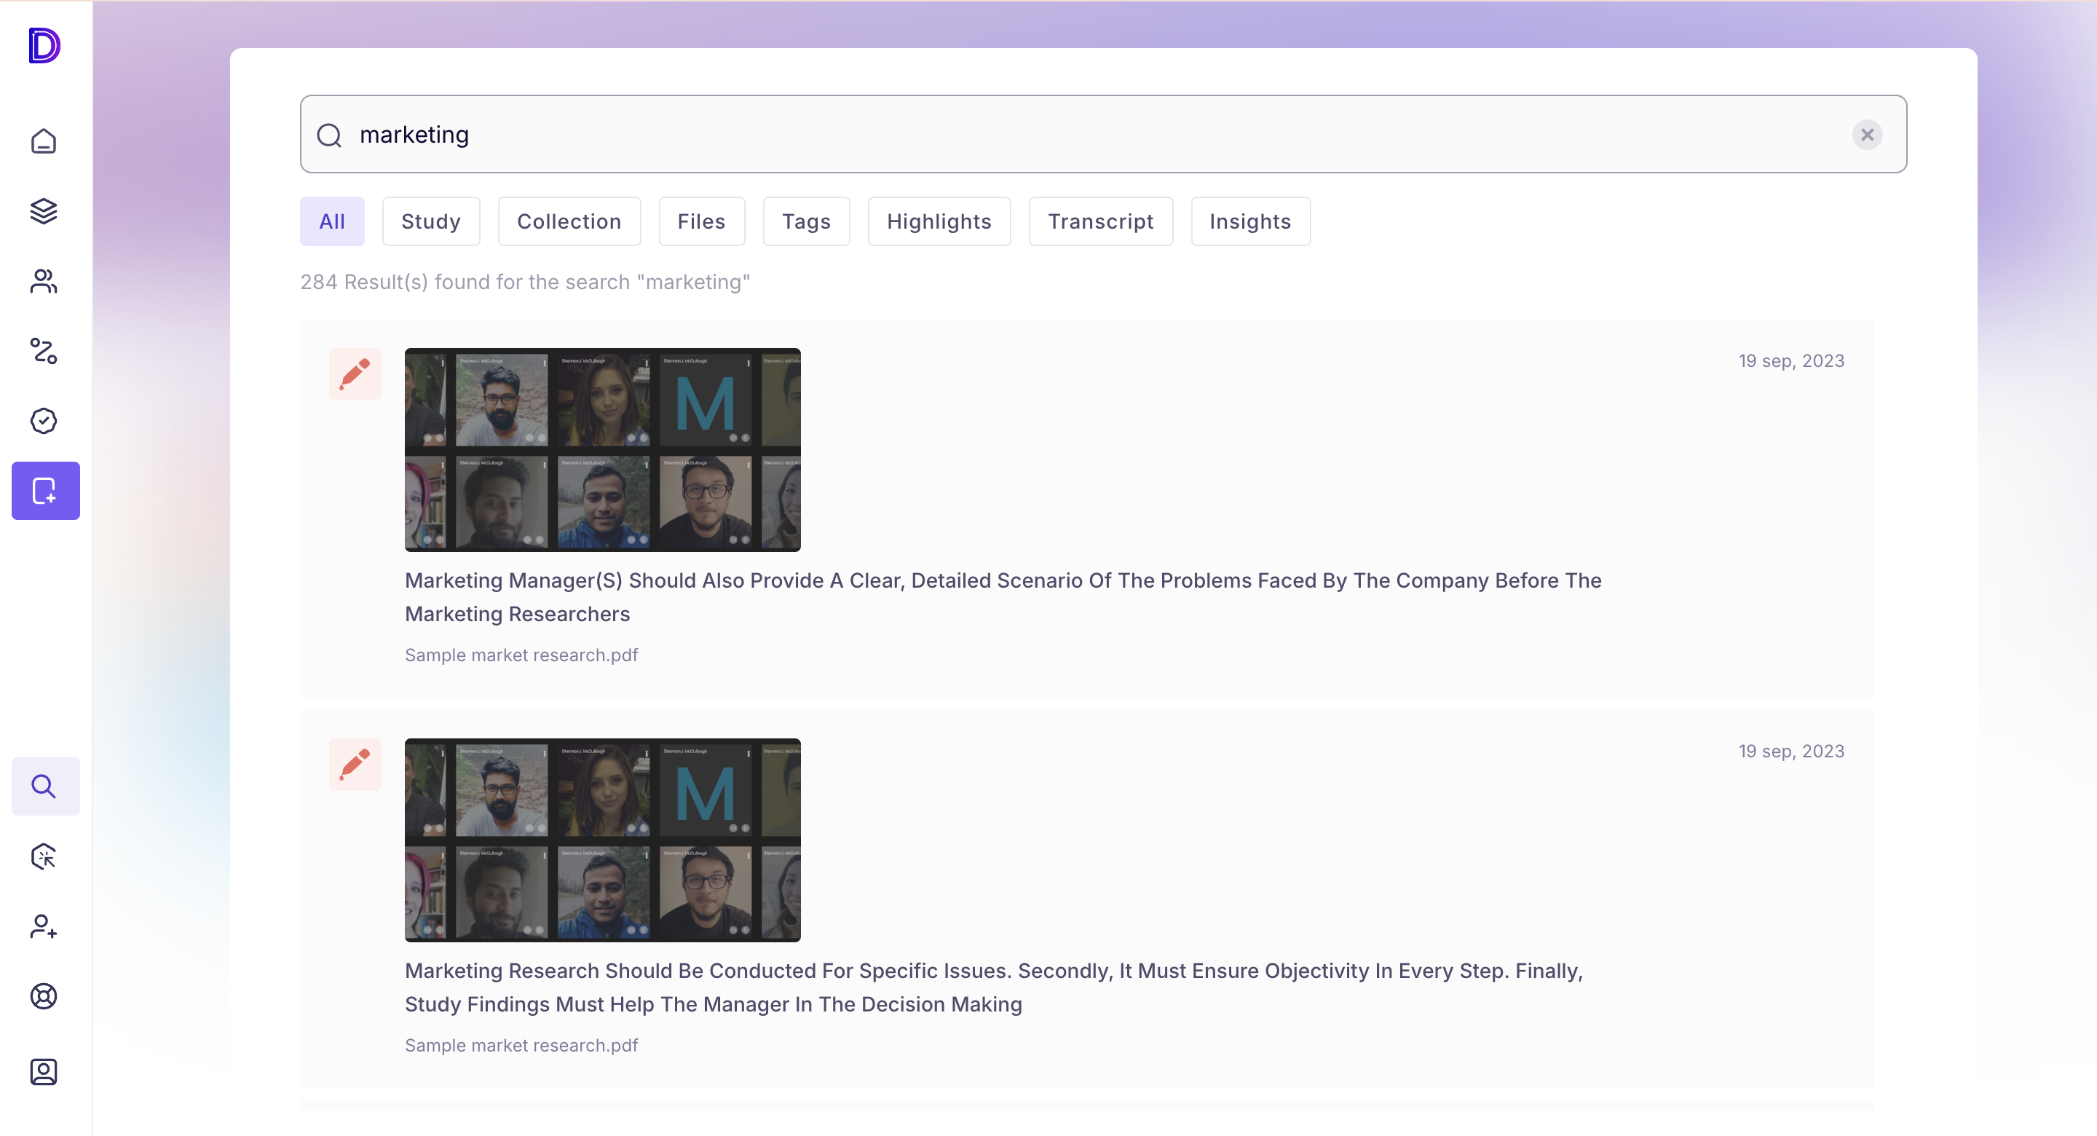2097x1136 pixels.
Task: Click the highlighted add-note sidebar icon
Action: tap(46, 490)
